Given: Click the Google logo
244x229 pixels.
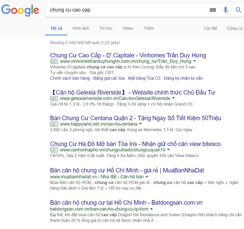Looking at the screenshot, I should (20, 10).
